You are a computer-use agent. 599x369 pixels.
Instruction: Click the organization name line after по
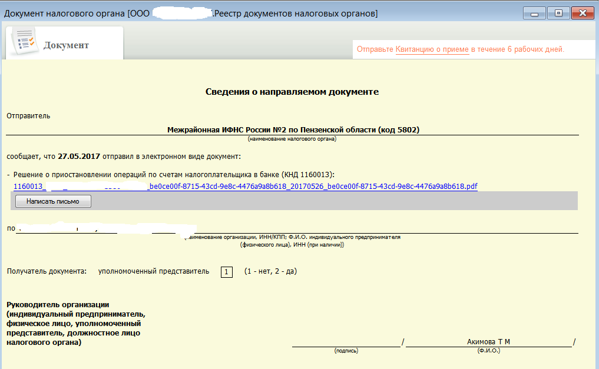(297, 228)
